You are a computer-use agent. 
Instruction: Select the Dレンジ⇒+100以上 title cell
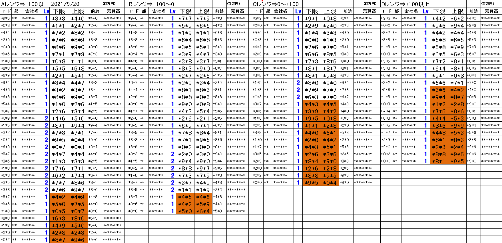[x=405, y=4]
